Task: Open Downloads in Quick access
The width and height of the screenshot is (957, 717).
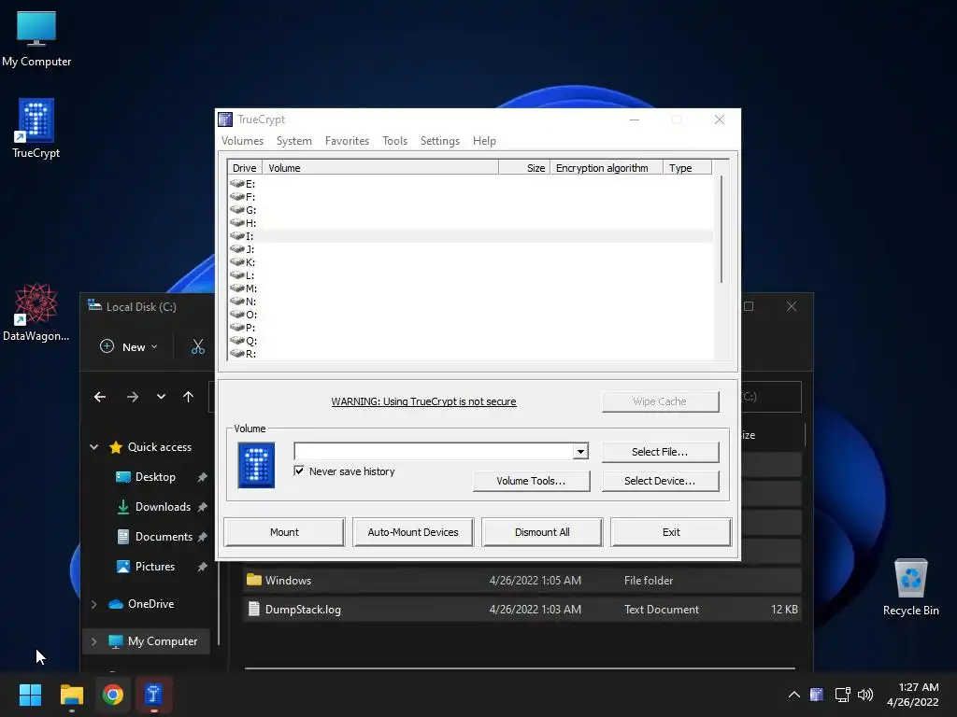Action: pos(163,507)
